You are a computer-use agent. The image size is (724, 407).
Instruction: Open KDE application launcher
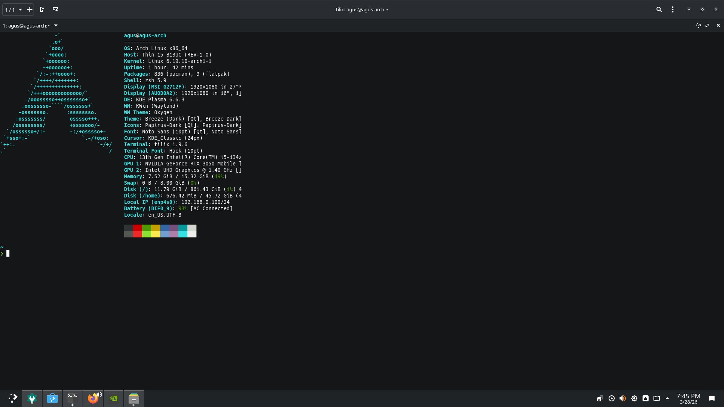coord(12,398)
